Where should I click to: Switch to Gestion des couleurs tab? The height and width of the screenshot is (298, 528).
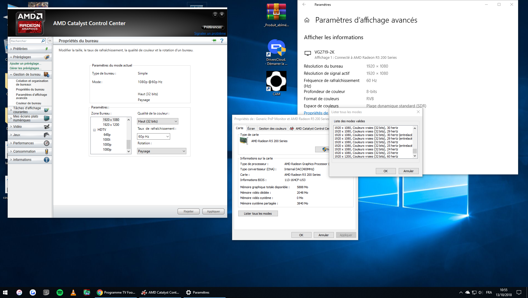pyautogui.click(x=272, y=129)
